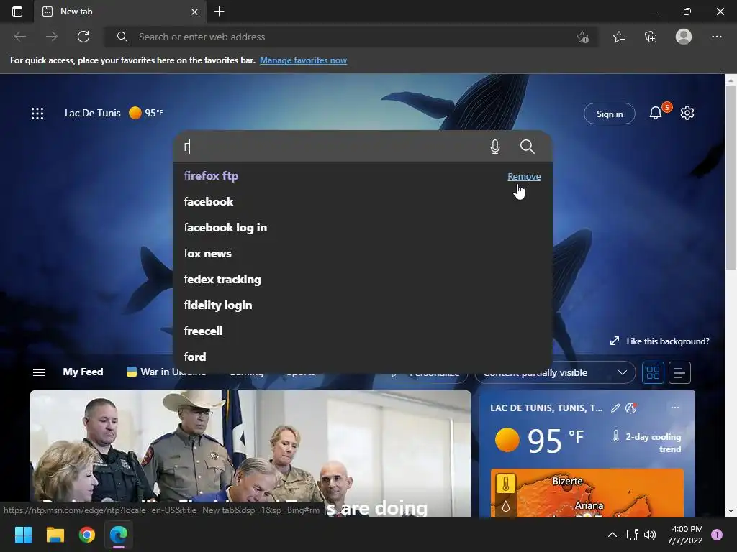
Task: Add this page to favorites star icon
Action: coord(582,37)
